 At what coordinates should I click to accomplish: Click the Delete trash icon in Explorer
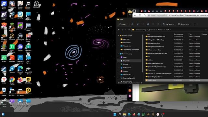(x=158, y=24)
